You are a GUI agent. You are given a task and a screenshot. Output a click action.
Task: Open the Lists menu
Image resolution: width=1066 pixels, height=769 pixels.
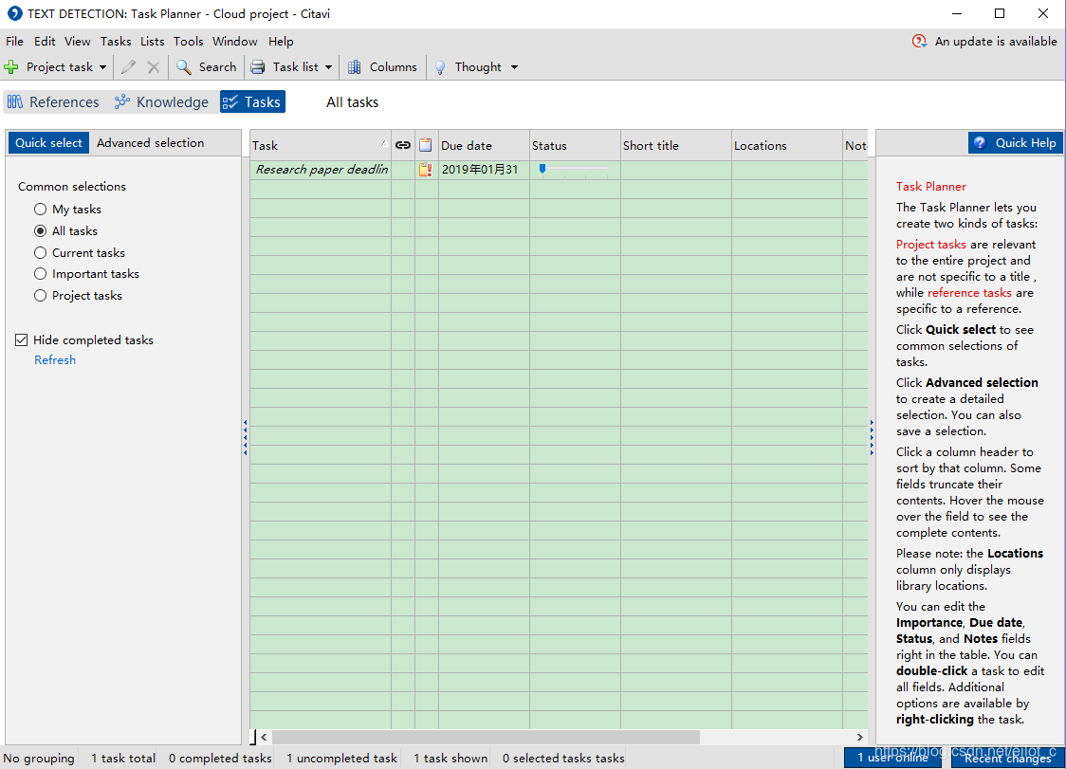point(153,42)
